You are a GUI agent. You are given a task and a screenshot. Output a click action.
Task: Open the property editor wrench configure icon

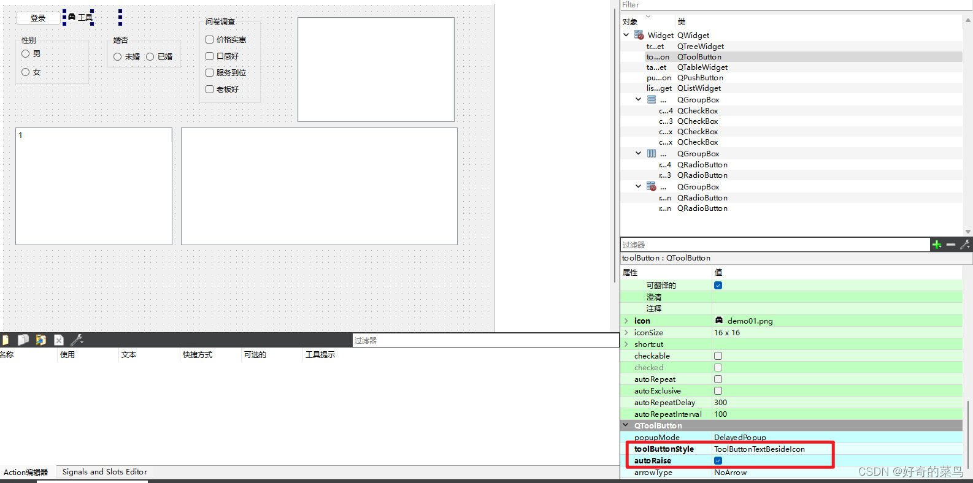965,245
